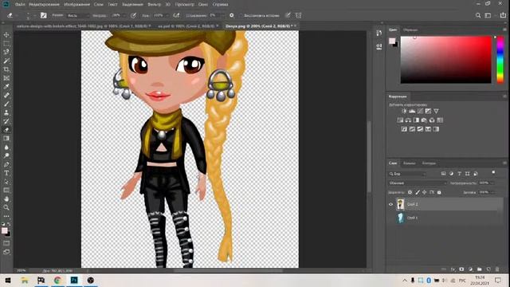Screen dimensions: 510x287
Task: Select the Hand tool
Action: (6, 199)
